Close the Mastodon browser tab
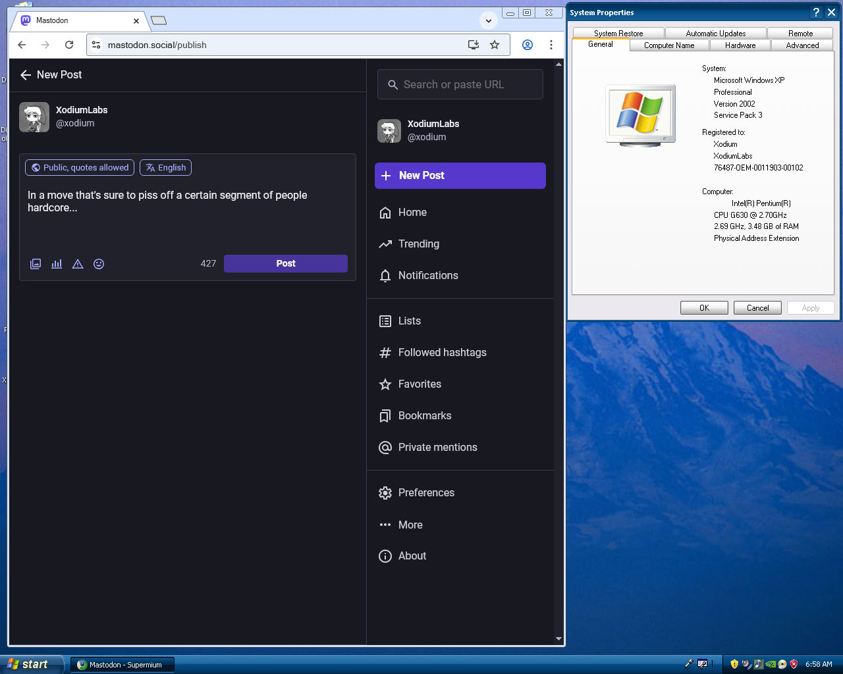Screen dimensions: 843x674 [136, 20]
